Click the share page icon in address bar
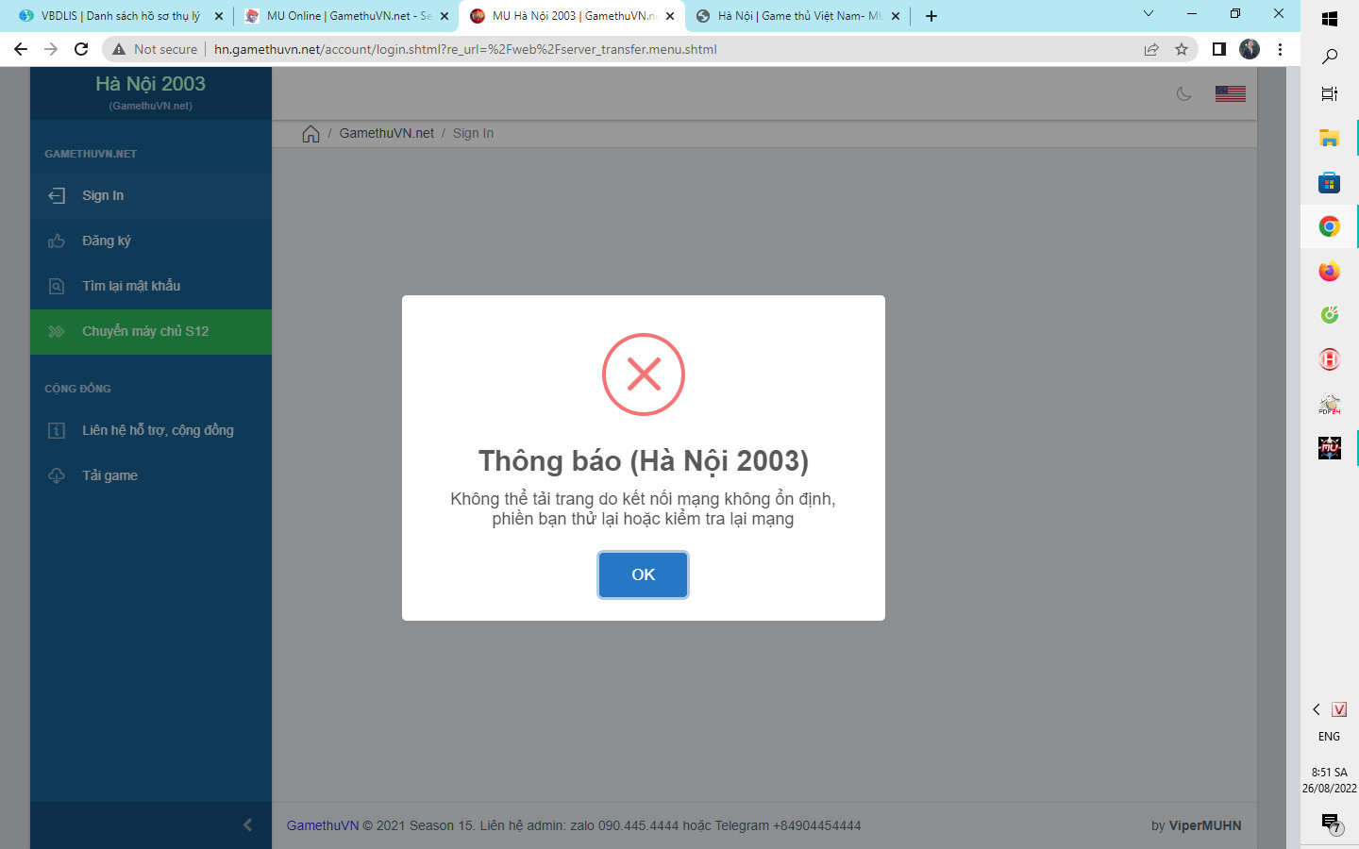Image resolution: width=1359 pixels, height=849 pixels. click(1151, 49)
